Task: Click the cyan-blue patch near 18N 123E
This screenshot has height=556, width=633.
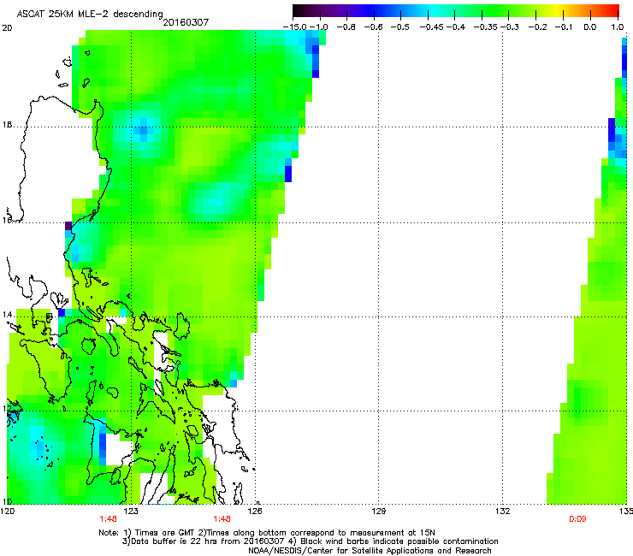Action: (144, 130)
